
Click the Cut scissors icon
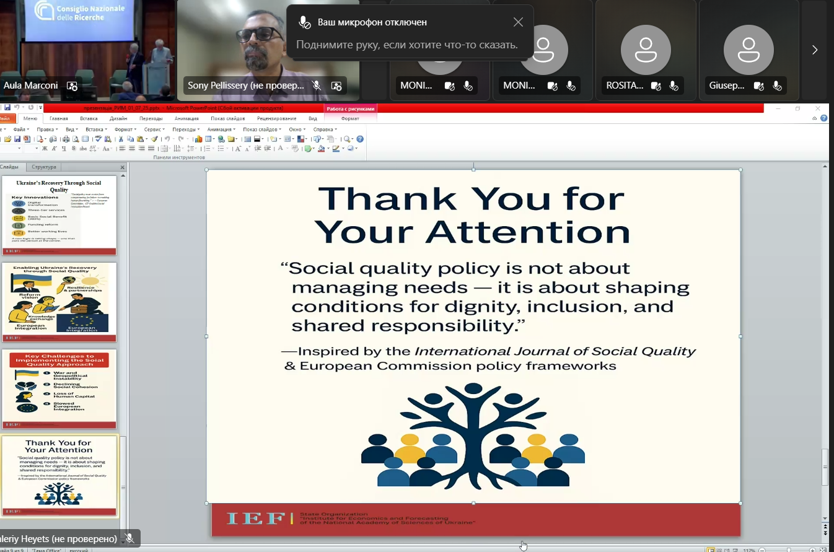point(120,139)
